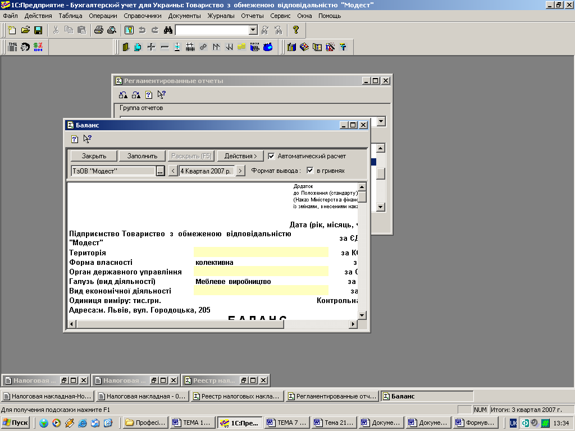Image resolution: width=575 pixels, height=431 pixels.
Task: Click the balance sheet scroll right arrow
Action: (x=353, y=324)
